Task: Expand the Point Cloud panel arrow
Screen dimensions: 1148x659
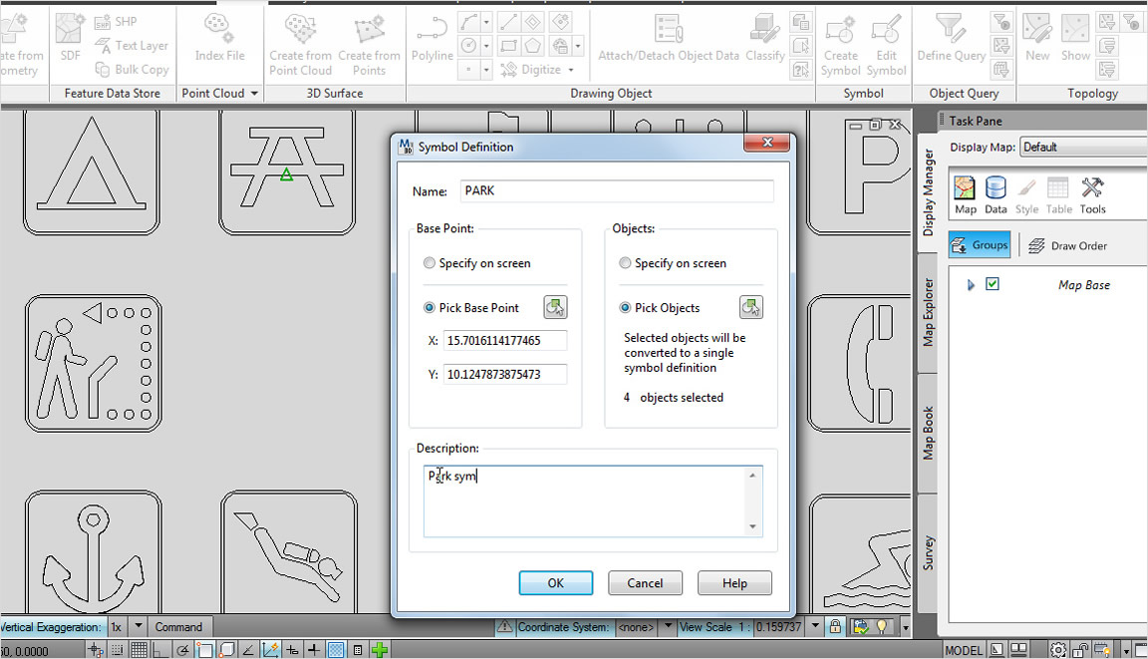Action: [x=254, y=93]
